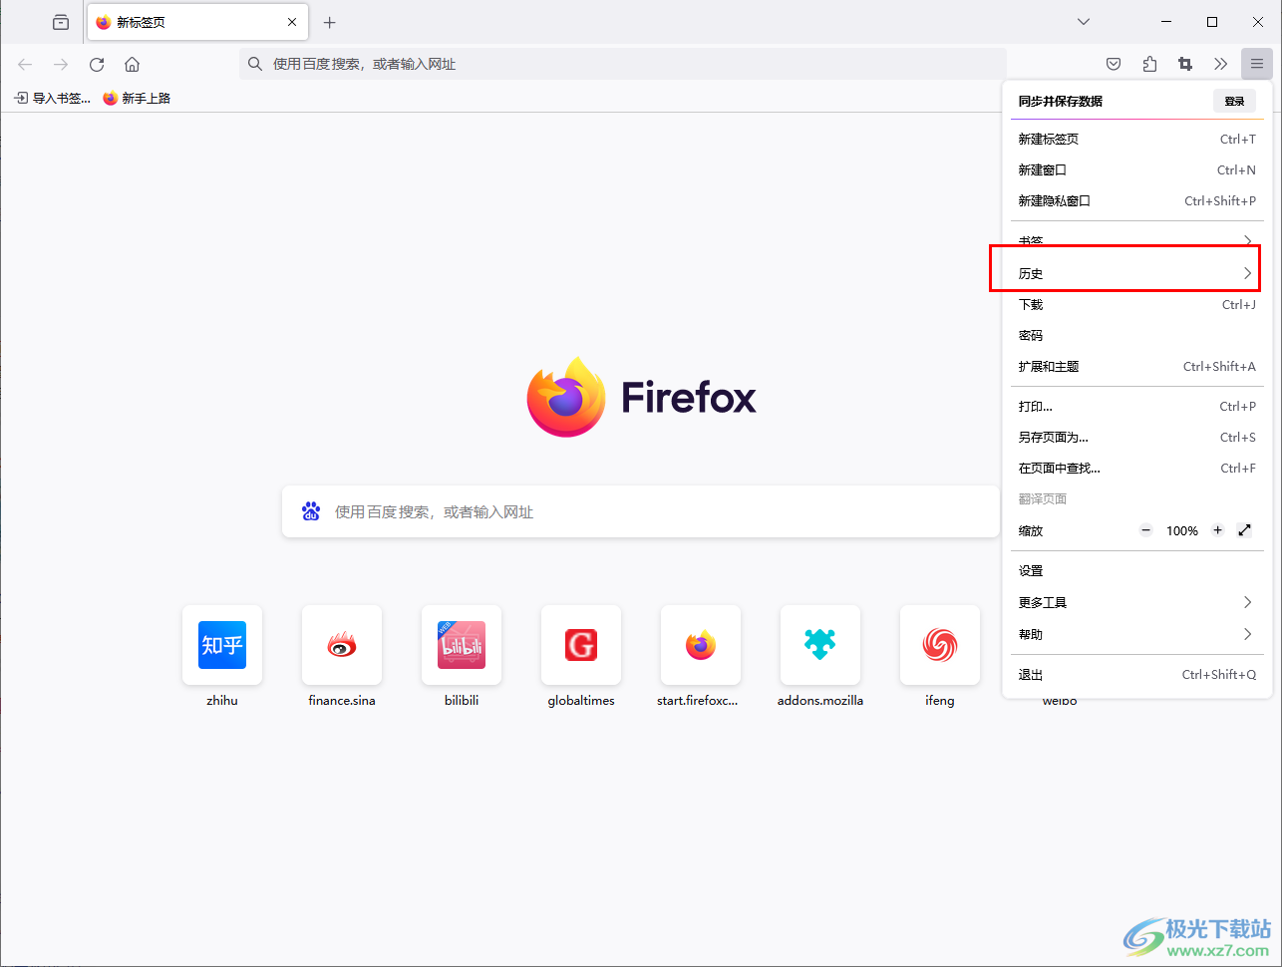This screenshot has height=967, width=1282.
Task: Select 新建标签页 menu entry
Action: click(1136, 139)
